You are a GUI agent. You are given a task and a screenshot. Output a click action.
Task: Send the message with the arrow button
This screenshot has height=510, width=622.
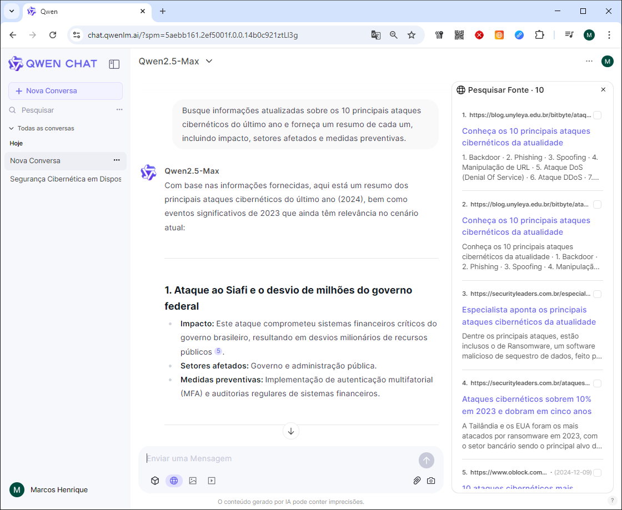click(x=427, y=460)
